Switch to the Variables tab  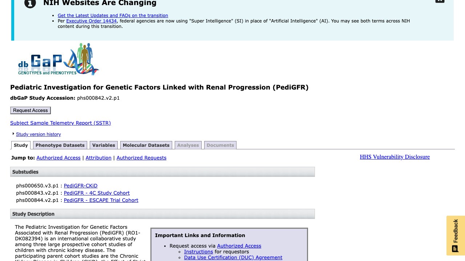[104, 145]
